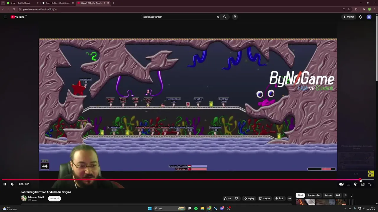Click the Kaydet save button

click(x=265, y=198)
